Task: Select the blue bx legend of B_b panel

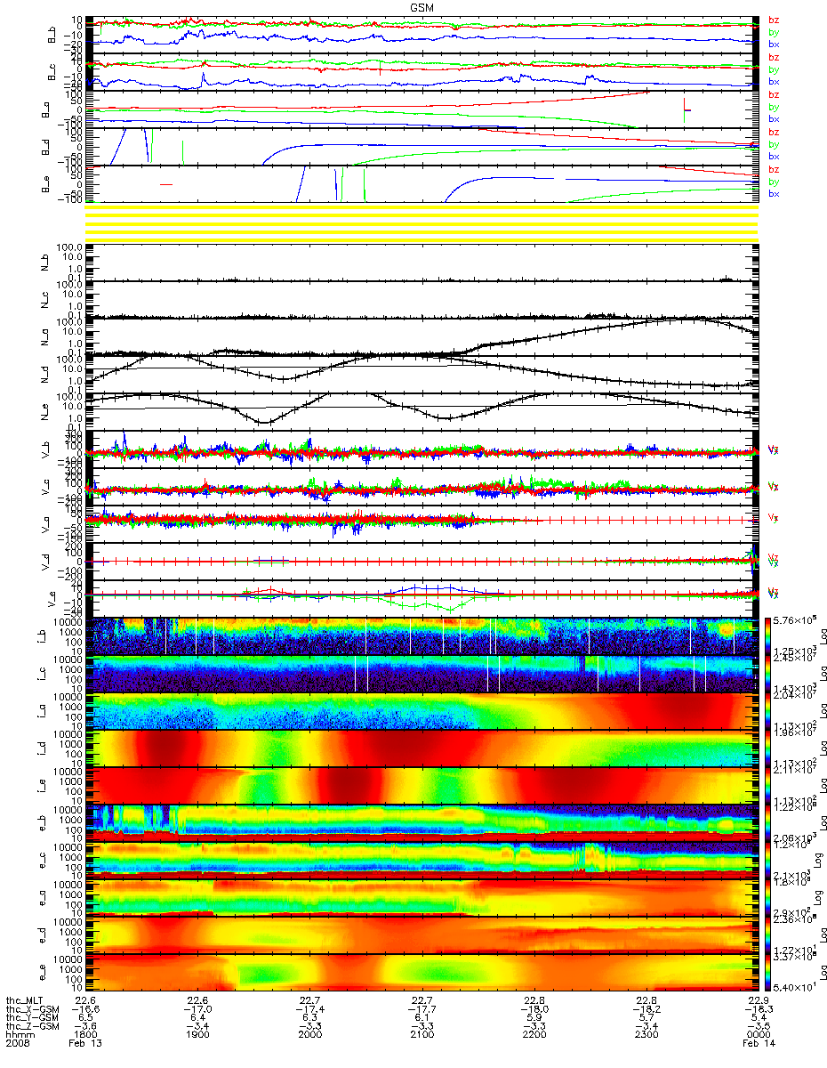Action: [774, 44]
